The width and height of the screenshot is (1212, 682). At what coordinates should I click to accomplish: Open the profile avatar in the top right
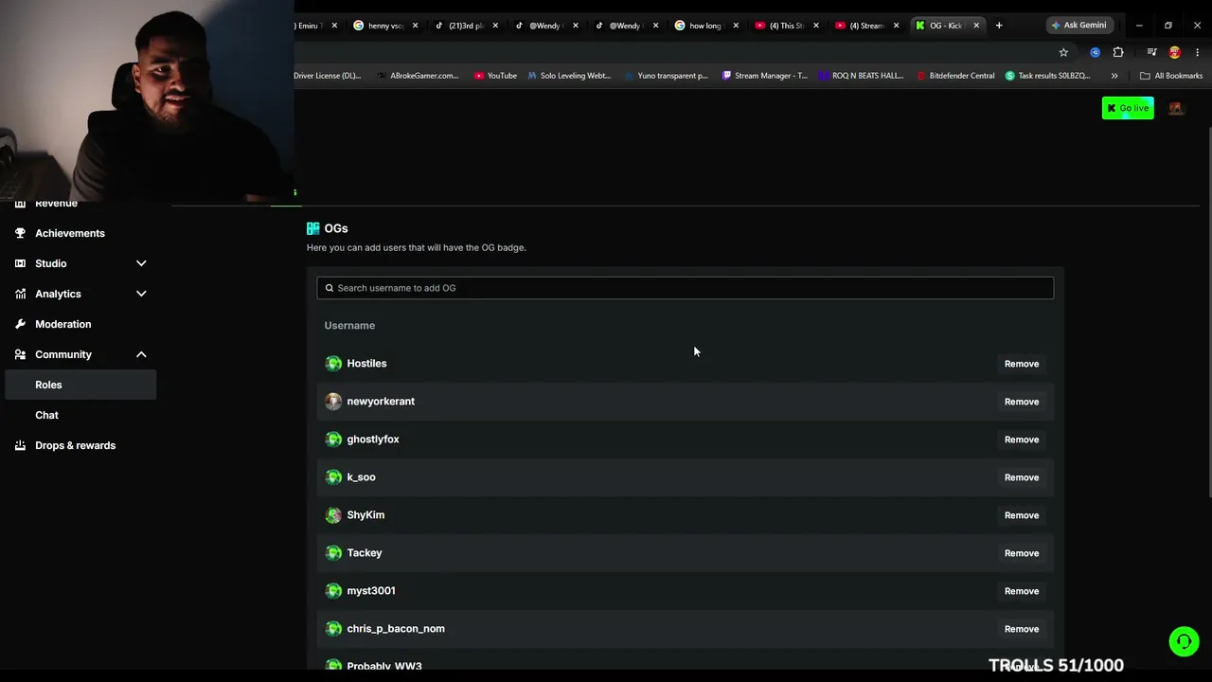1176,108
